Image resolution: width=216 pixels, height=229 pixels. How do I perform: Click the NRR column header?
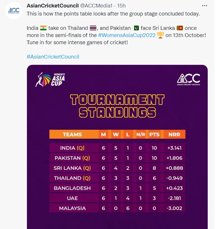174,134
